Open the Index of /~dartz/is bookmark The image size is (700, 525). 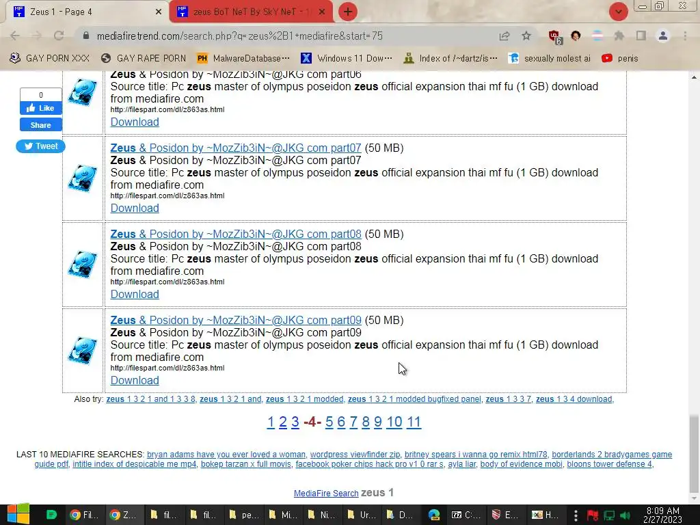pyautogui.click(x=450, y=59)
